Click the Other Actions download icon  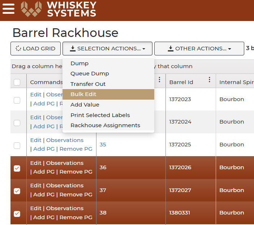[x=171, y=49]
